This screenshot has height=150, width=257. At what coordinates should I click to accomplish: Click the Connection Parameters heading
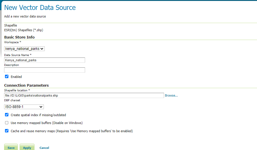point(26,85)
